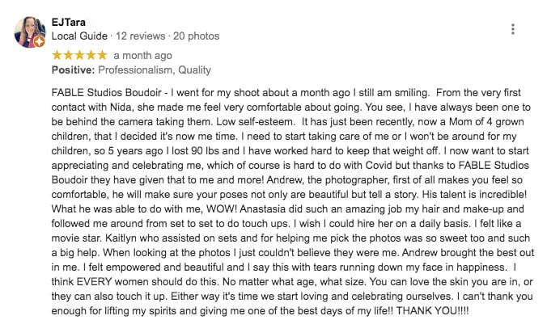Open the three-dot more options menu

tap(512, 29)
